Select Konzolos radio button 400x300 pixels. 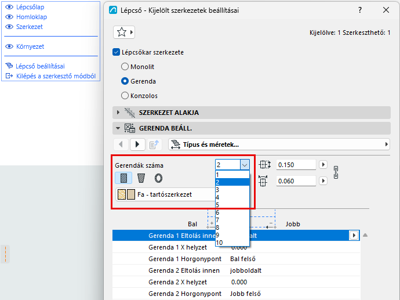[x=125, y=96]
